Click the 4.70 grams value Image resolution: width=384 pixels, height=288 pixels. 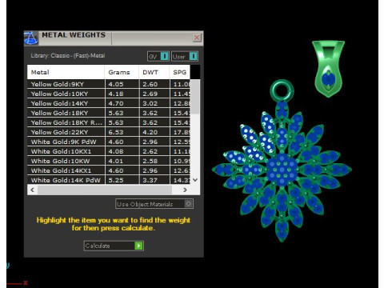[116, 103]
